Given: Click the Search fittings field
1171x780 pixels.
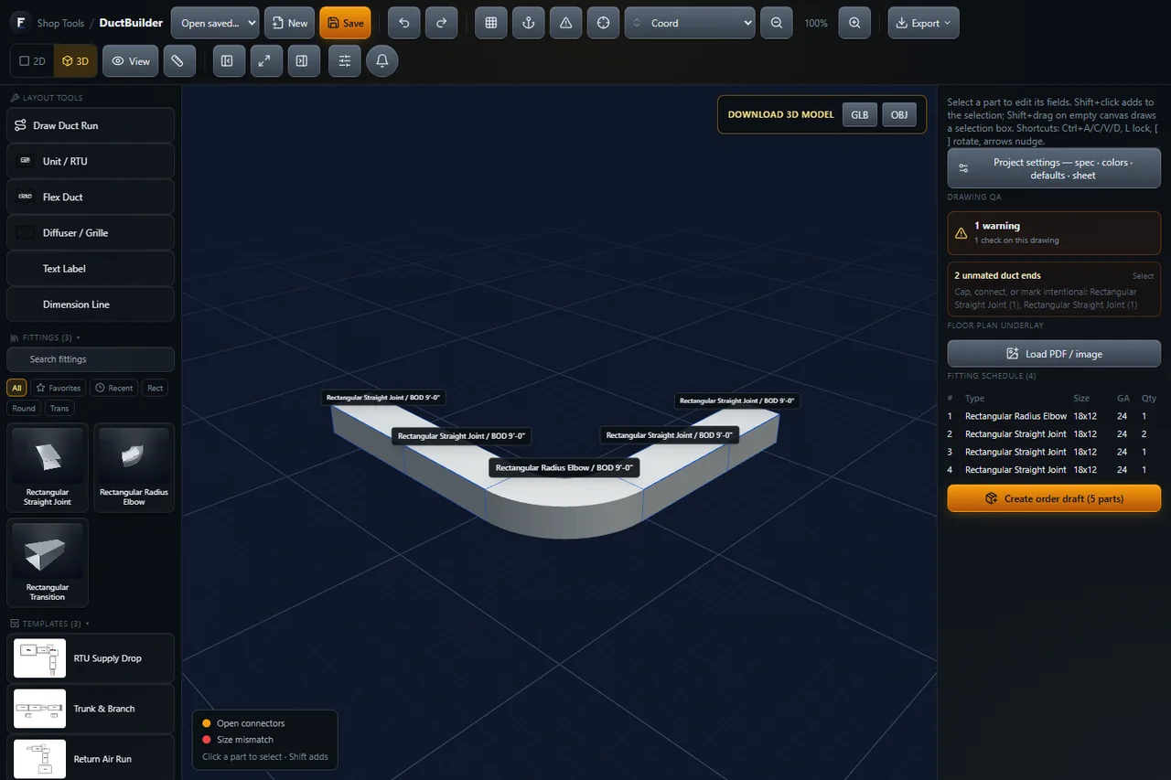Looking at the screenshot, I should coord(91,359).
